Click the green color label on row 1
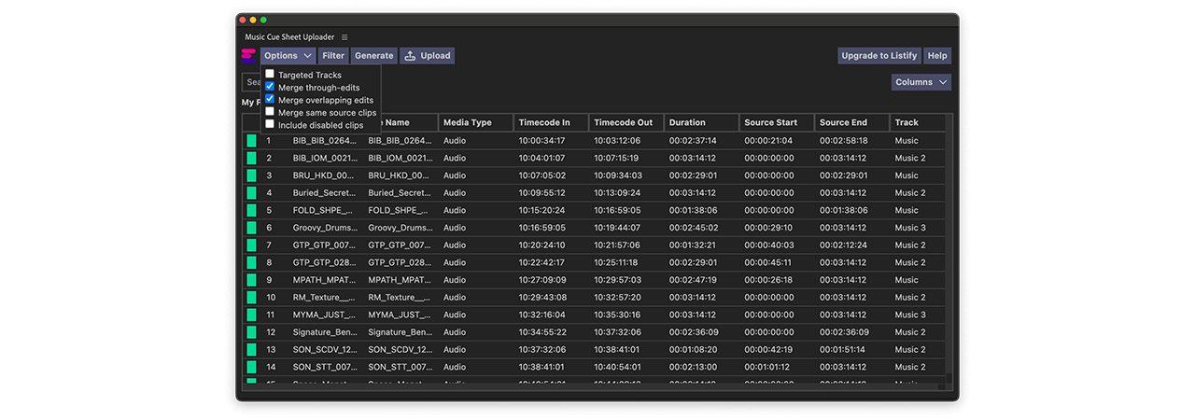This screenshot has height=420, width=1195. [x=251, y=141]
